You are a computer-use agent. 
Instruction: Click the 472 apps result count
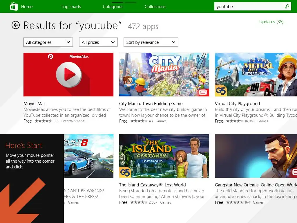tap(143, 26)
